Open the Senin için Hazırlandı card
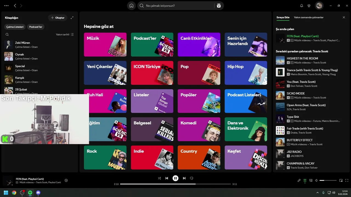This screenshot has height=197, width=351. coord(246,45)
